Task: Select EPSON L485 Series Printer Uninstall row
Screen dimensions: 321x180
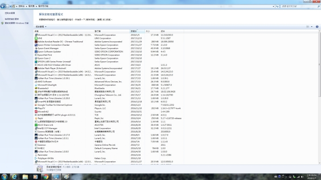Action: tap(108, 62)
